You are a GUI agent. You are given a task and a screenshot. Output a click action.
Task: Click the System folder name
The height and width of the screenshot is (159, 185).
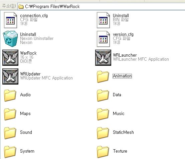pyautogui.click(x=27, y=151)
